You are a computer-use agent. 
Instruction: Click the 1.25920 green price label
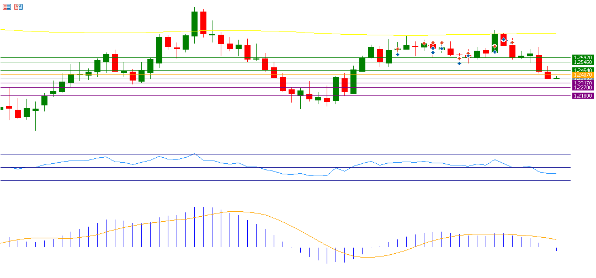pos(583,57)
